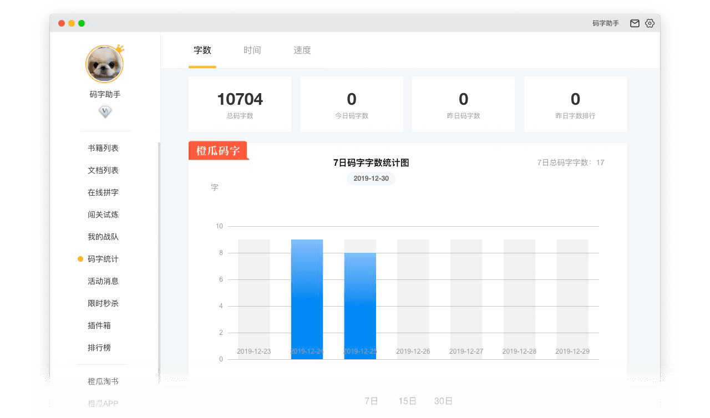Select the 30日 period button

443,400
